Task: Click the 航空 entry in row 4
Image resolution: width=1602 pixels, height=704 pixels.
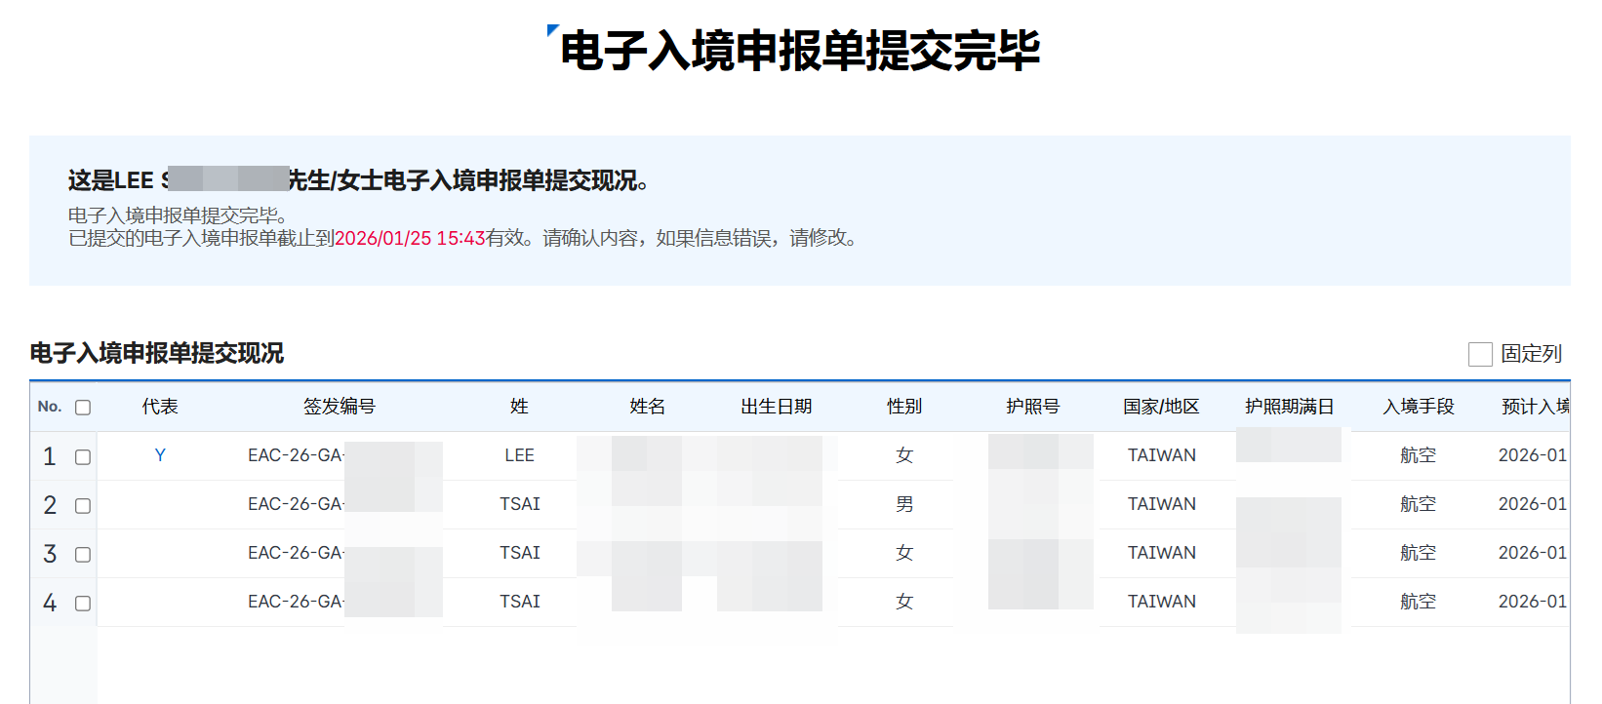Action: point(1418,602)
